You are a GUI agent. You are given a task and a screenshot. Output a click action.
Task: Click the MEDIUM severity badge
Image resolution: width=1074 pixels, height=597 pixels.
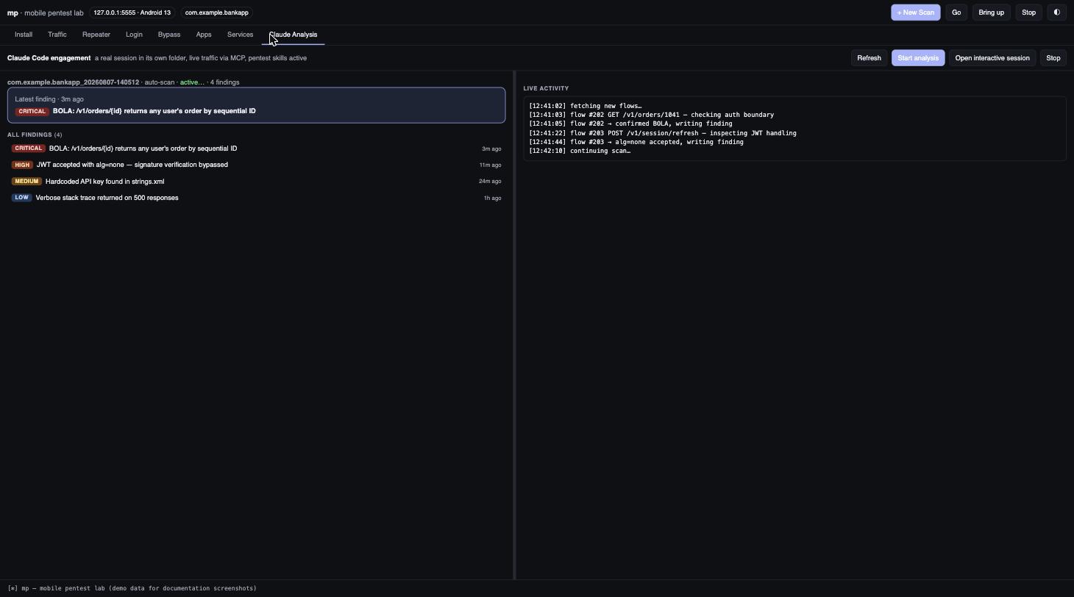click(x=26, y=182)
